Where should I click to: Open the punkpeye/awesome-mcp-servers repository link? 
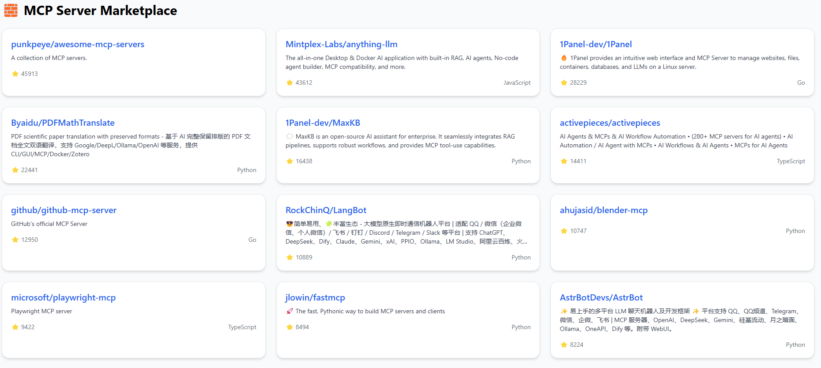tap(78, 44)
